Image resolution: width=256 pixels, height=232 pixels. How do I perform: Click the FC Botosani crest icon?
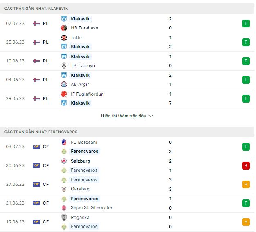tap(64, 142)
